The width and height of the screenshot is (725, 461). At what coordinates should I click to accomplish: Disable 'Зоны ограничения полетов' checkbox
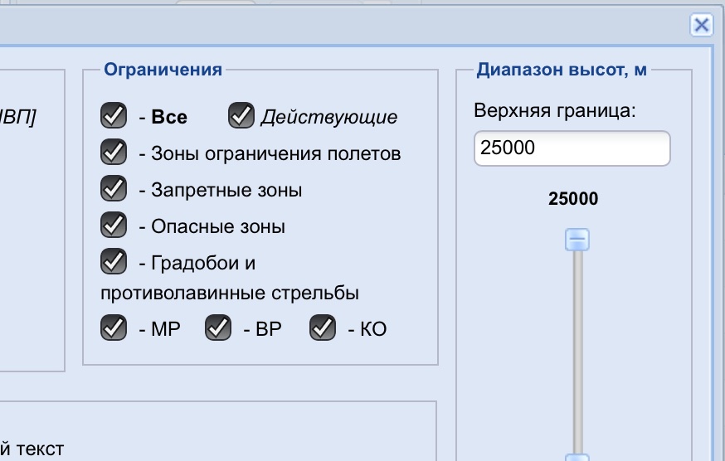point(113,153)
